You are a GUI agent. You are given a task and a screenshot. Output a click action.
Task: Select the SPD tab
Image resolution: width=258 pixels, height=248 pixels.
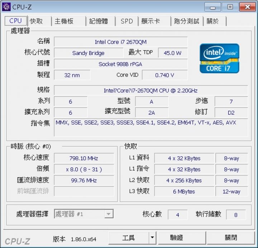[x=127, y=21]
